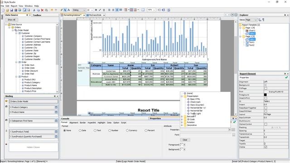The height and width of the screenshot is (163, 290).
Task: Open the Window menu
Action: click(29, 6)
